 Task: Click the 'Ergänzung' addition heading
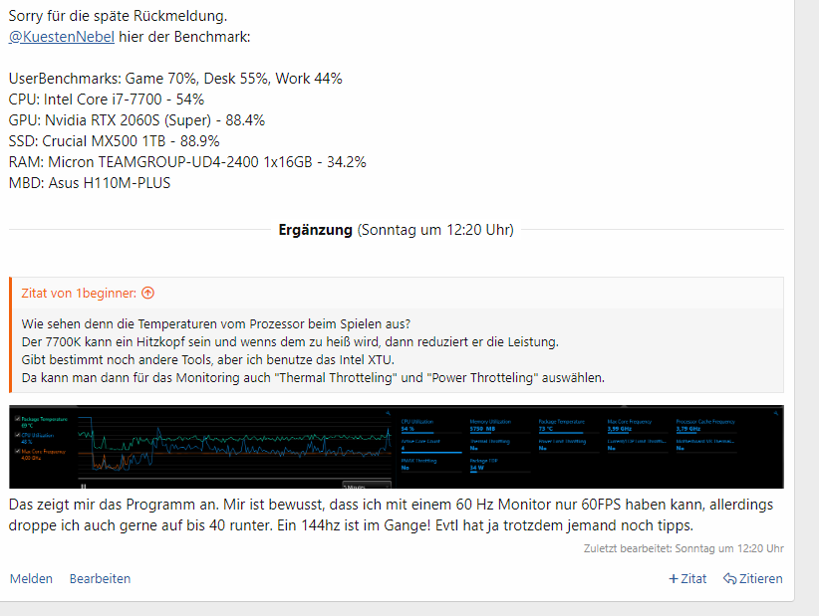(316, 230)
